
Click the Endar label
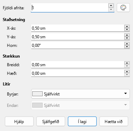pos(13,105)
